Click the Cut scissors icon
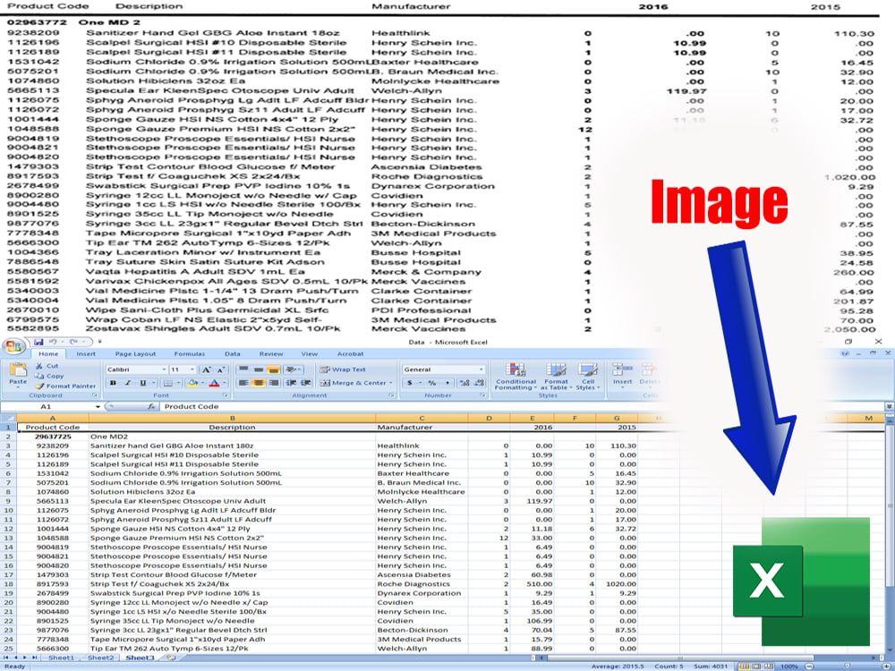This screenshot has height=671, width=895. pyautogui.click(x=39, y=366)
